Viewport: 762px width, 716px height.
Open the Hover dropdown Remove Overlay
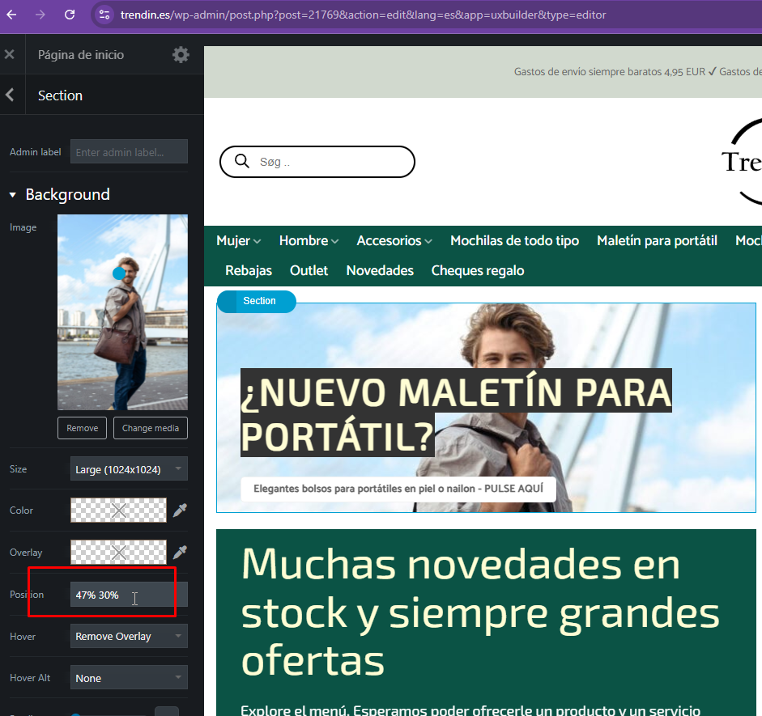(129, 637)
